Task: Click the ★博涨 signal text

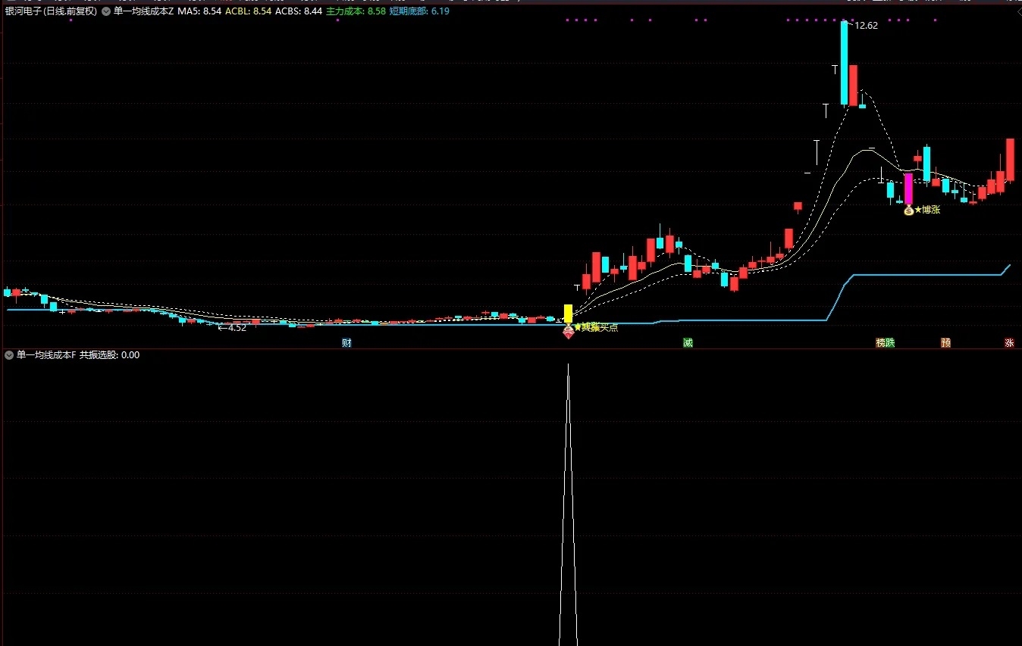Action: coord(926,210)
